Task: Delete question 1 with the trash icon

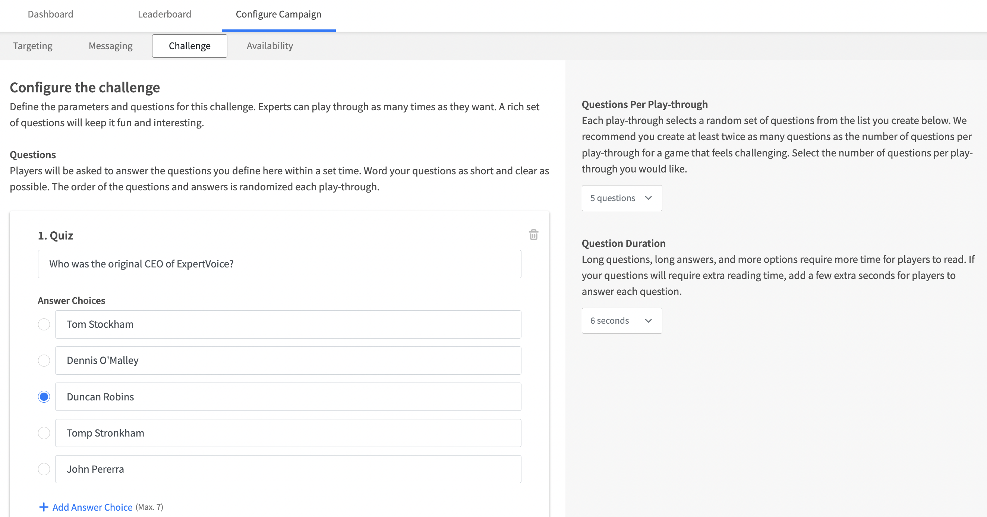Action: point(533,234)
